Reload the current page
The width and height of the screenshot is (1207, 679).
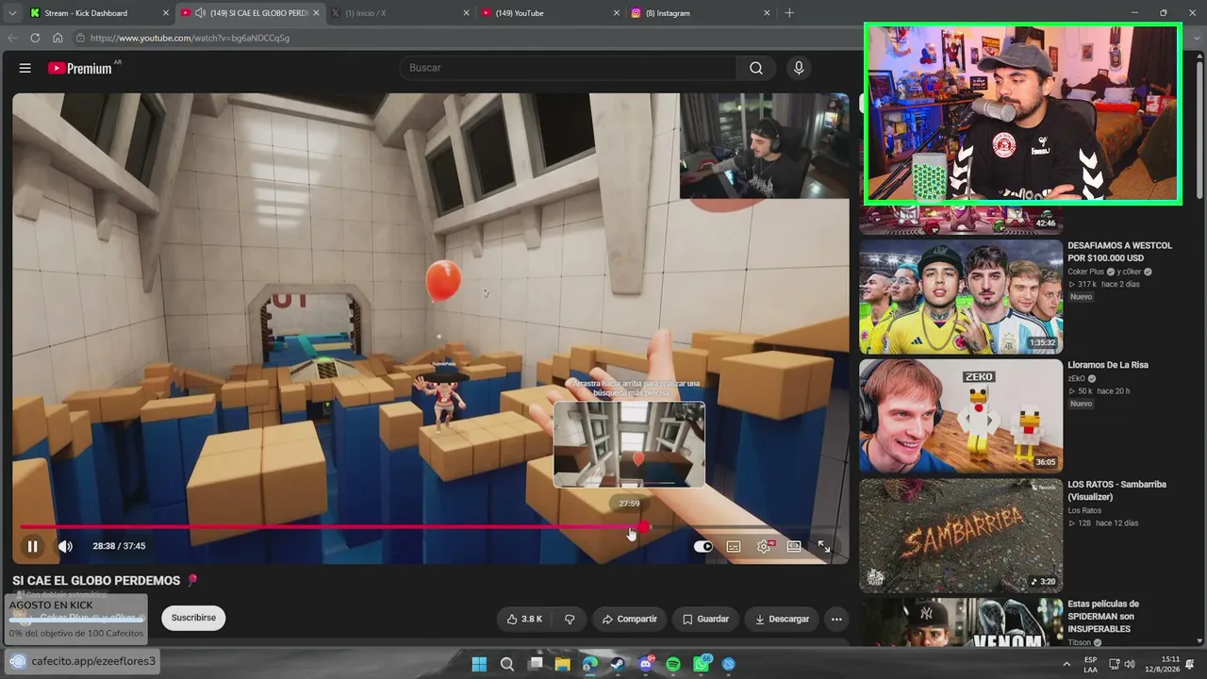35,38
